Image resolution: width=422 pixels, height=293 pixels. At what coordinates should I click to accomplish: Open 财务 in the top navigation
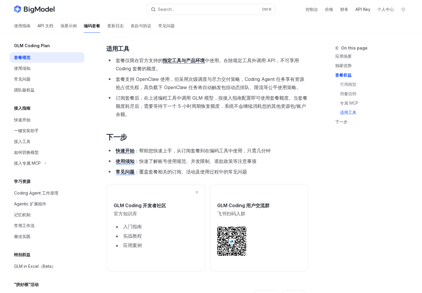[x=344, y=9]
